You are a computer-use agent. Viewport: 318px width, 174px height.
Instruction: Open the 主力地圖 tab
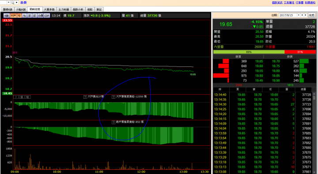tap(64, 9)
